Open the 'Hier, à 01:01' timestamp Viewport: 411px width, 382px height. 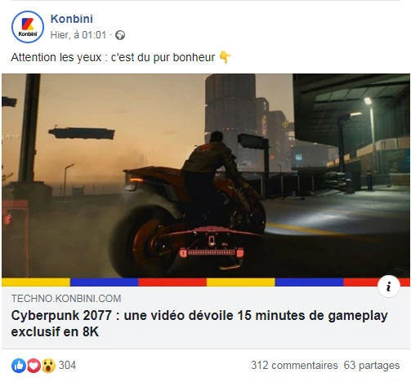point(78,35)
